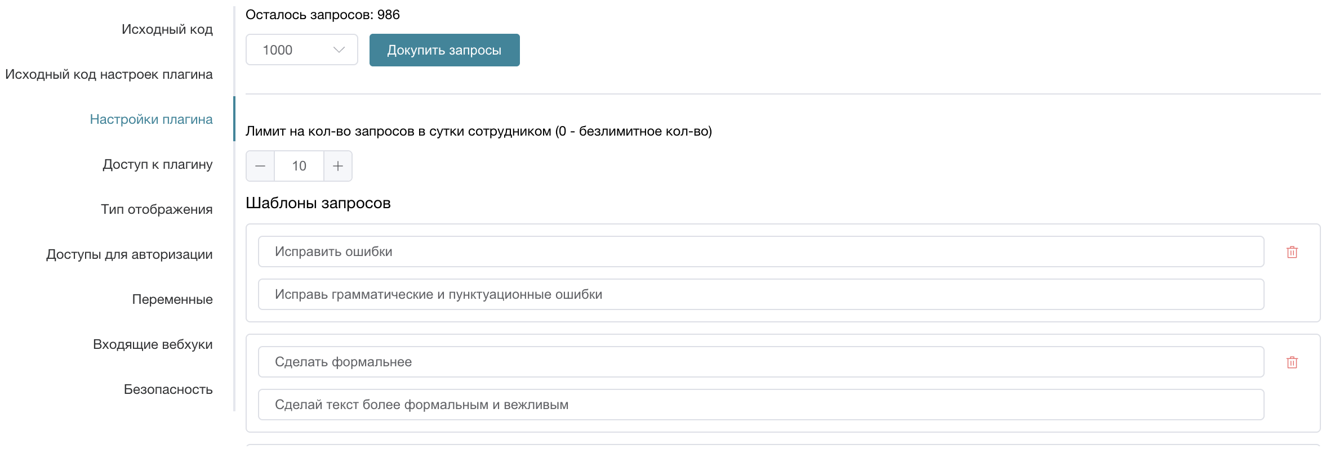1326x449 pixels.
Task: Click the daily limit number field showing 10
Action: point(299,166)
